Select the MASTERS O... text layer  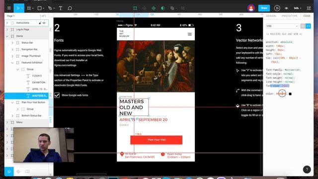(26, 96)
